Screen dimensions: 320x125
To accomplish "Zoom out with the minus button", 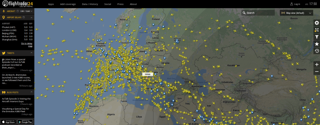I will tap(317, 72).
